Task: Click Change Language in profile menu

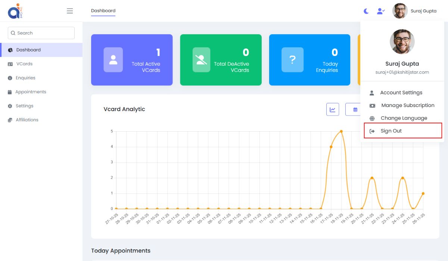Action: [404, 118]
